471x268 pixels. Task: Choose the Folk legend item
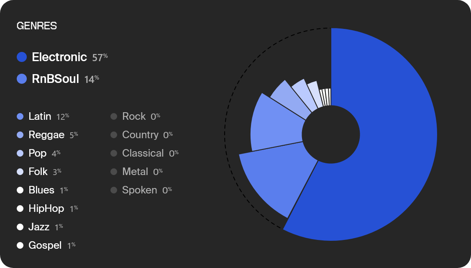click(x=39, y=171)
